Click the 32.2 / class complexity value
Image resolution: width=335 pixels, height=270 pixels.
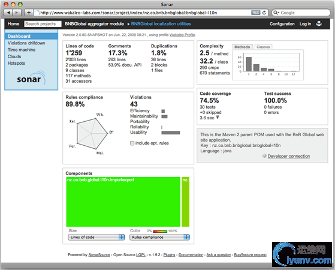(214, 61)
